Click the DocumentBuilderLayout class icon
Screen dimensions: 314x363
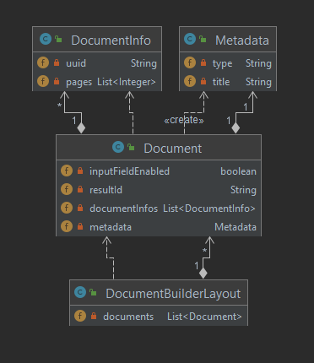point(80,292)
